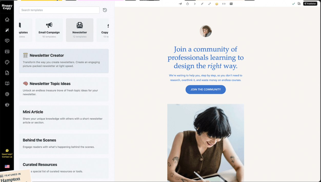The height and width of the screenshot is (182, 321).
Task: Click the round avatar photo in the email preview
Action: point(206,31)
